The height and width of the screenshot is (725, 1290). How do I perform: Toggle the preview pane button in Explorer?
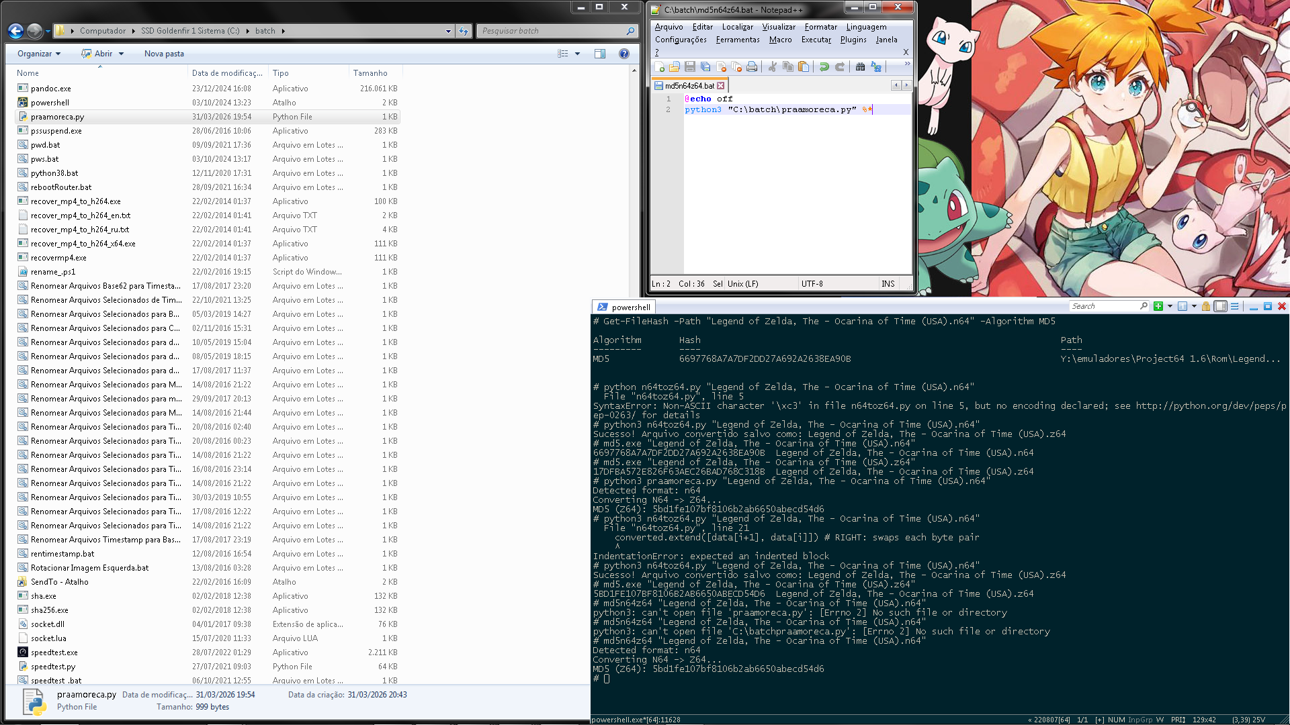[x=600, y=54]
